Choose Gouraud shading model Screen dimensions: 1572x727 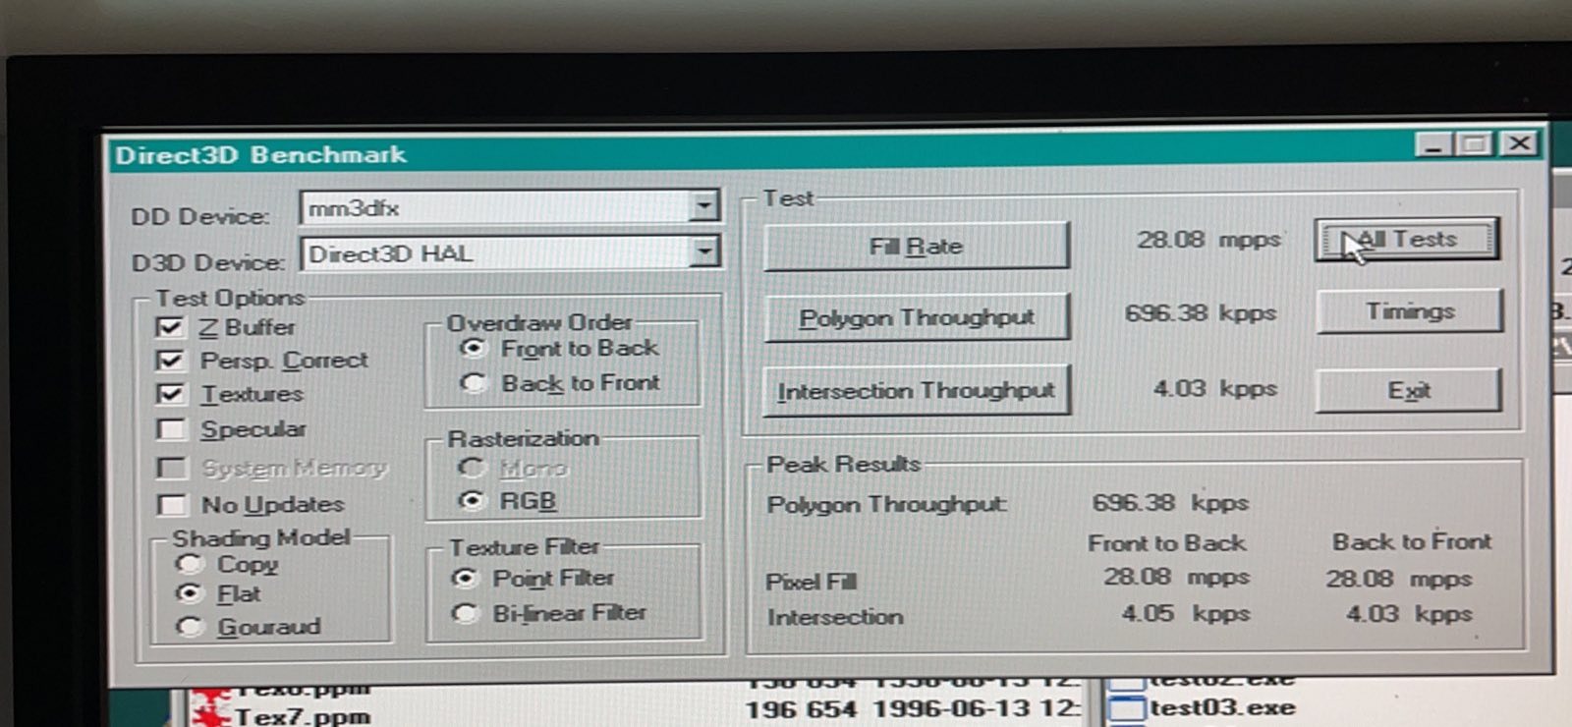click(190, 626)
